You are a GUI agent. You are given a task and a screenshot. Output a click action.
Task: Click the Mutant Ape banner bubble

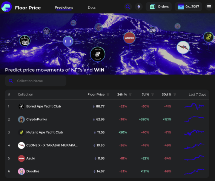(209, 37)
